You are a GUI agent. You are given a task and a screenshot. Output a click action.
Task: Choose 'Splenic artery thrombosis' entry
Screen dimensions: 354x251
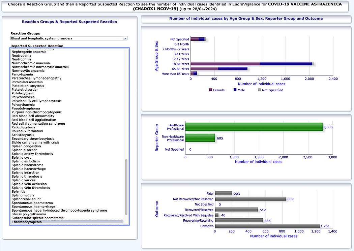click(x=32, y=154)
